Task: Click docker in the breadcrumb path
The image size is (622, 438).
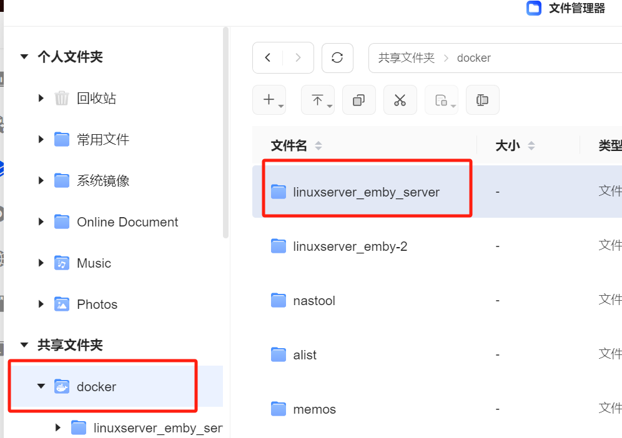Action: click(x=473, y=58)
